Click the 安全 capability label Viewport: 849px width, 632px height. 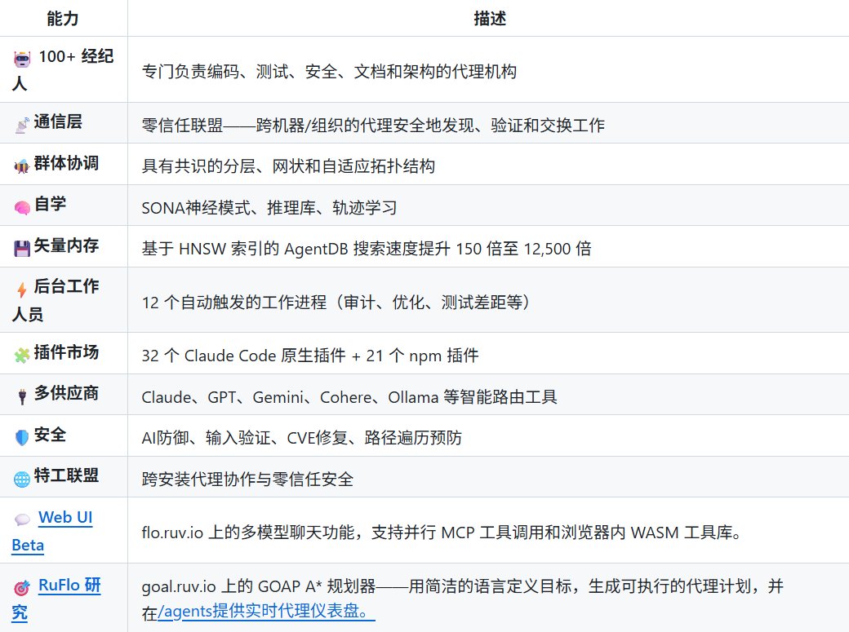(50, 435)
